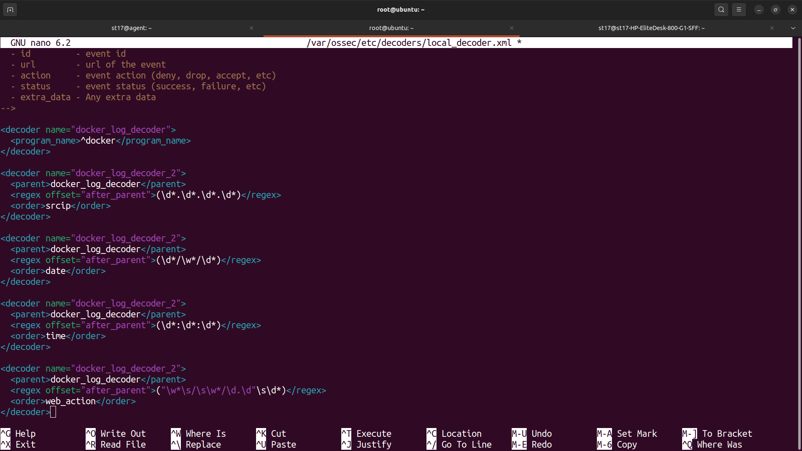Click the ^X Exit shortcut
Image resolution: width=802 pixels, height=451 pixels.
18,444
